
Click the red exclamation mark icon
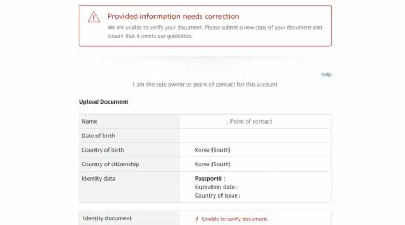(x=197, y=219)
